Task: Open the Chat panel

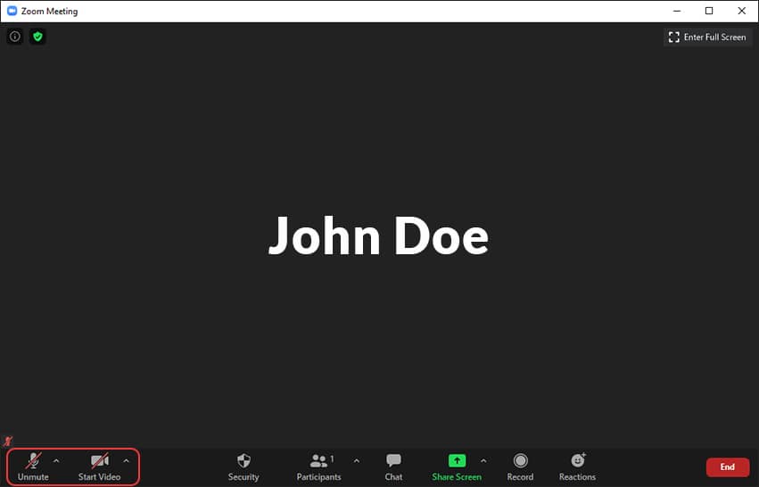Action: [x=393, y=466]
